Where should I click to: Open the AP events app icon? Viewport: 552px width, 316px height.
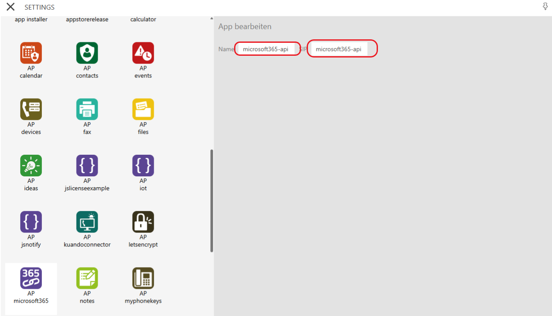[143, 53]
